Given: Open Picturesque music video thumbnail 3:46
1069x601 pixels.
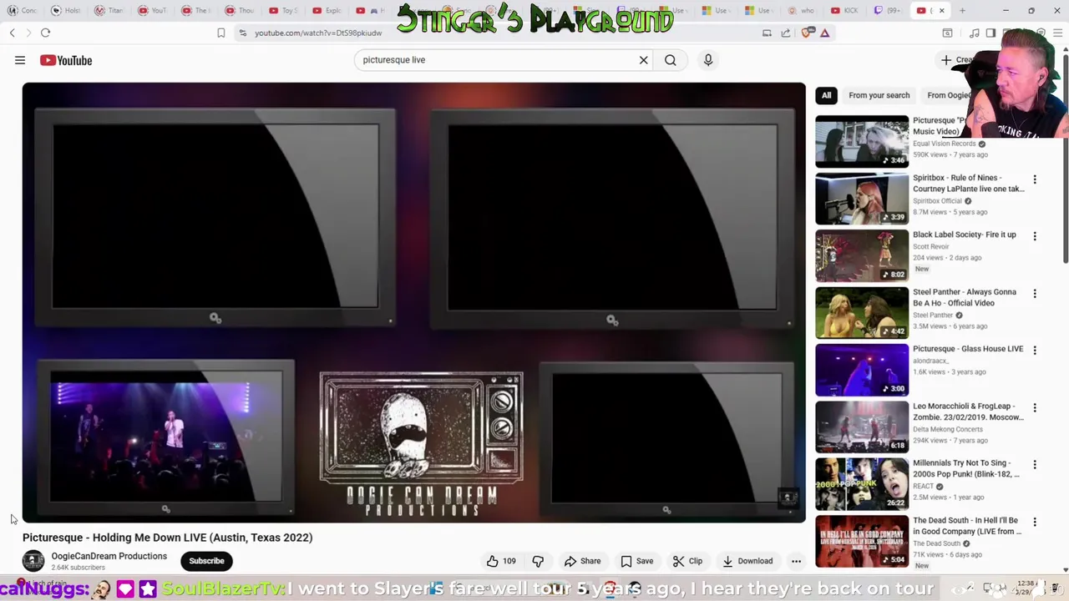Looking at the screenshot, I should (x=861, y=141).
